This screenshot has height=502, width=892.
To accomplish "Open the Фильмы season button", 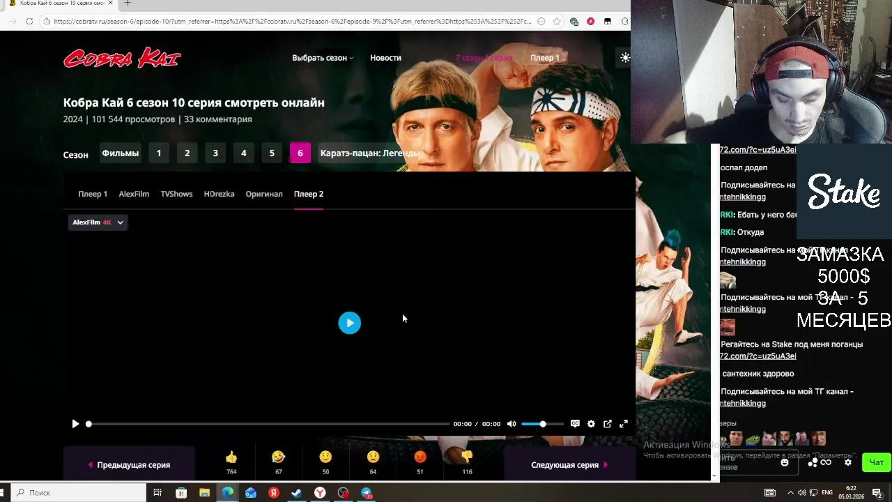I will pos(120,153).
